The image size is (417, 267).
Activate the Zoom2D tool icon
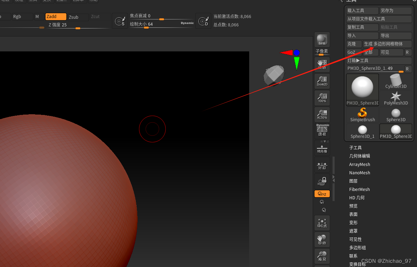(322, 81)
